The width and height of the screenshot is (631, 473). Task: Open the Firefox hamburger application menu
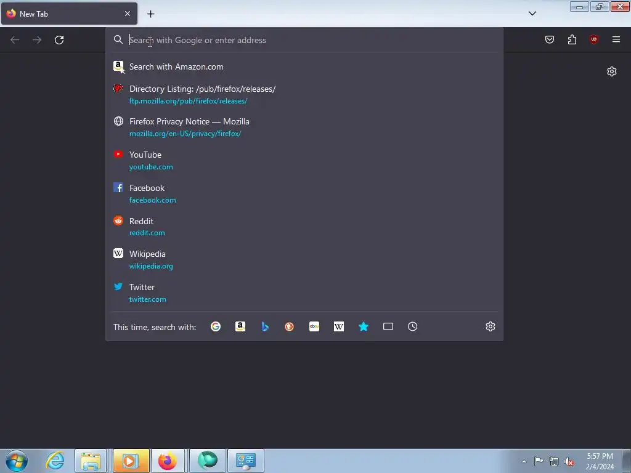(x=616, y=39)
